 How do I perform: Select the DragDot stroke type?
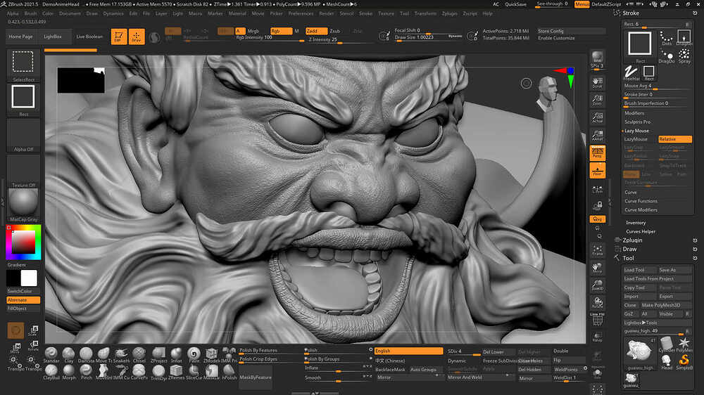tap(666, 56)
